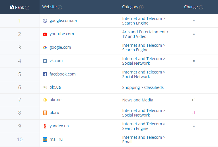218x147 pixels.
Task: Open Arts and Entertainment > TV and Video category
Action: (145, 34)
